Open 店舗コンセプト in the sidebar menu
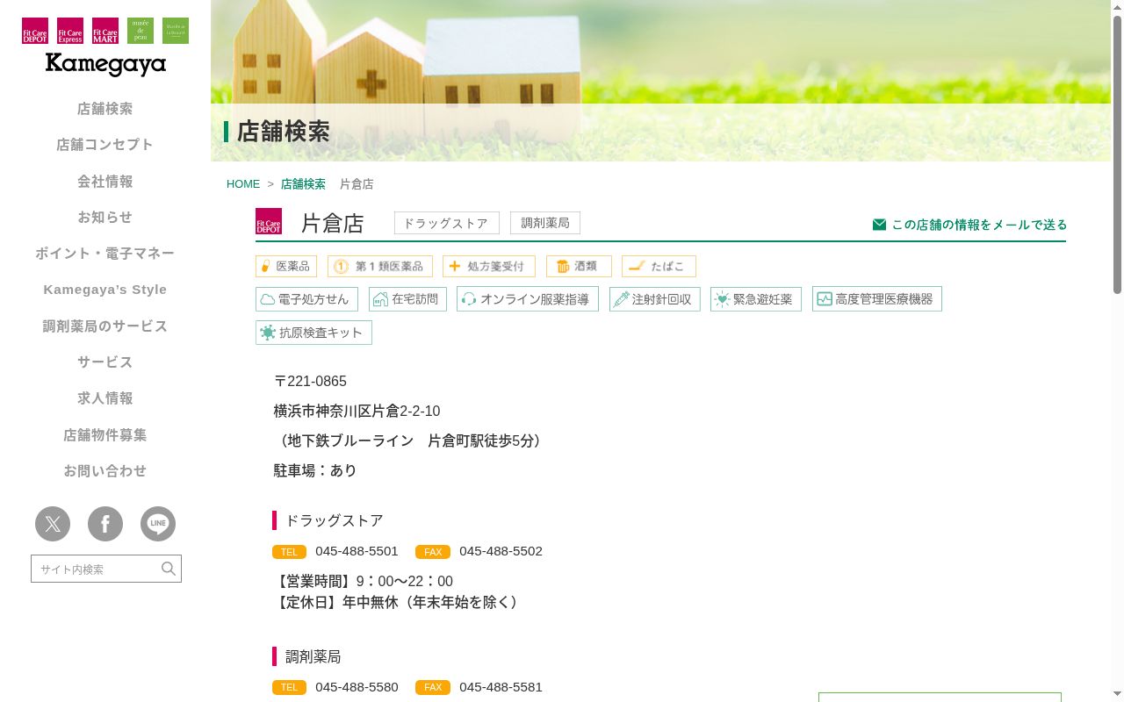This screenshot has width=1124, height=702. (105, 145)
